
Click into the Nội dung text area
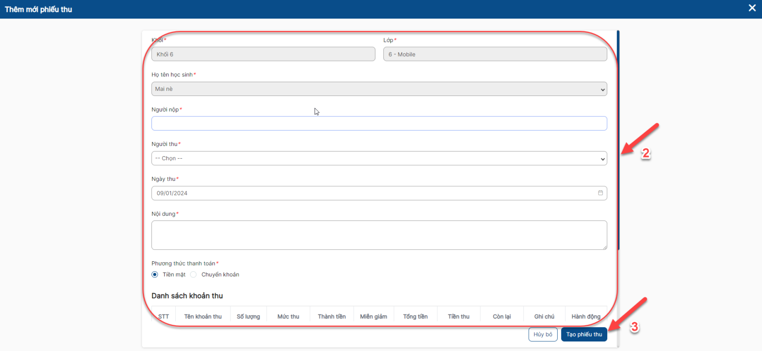379,235
